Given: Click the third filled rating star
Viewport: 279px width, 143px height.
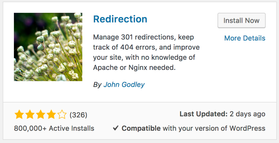Looking at the screenshot, I should (41, 115).
